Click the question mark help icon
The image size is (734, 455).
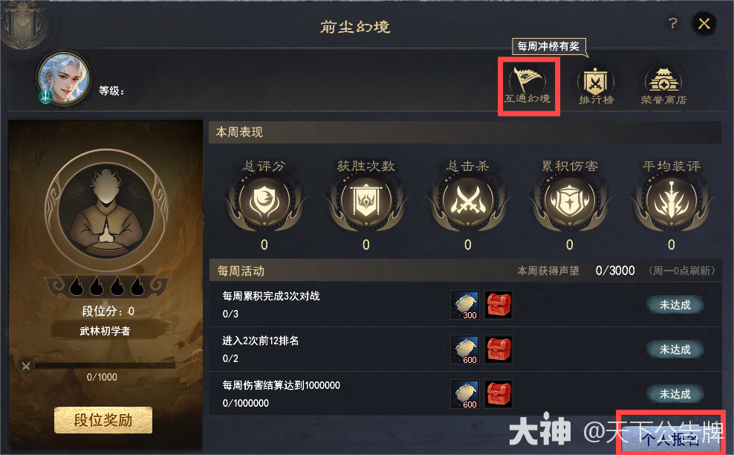[x=672, y=23]
